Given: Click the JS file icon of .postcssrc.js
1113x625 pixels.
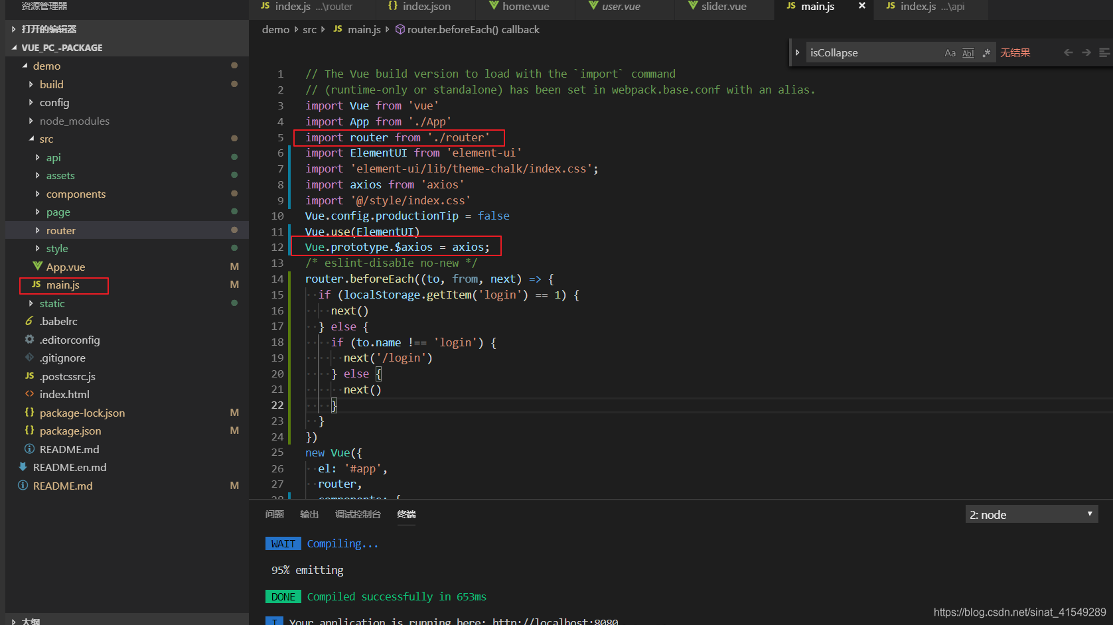Looking at the screenshot, I should point(29,376).
